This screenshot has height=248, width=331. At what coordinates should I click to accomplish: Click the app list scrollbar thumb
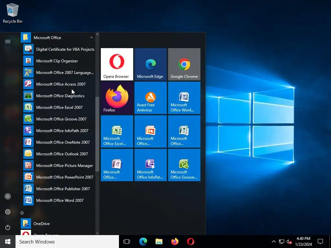[x=97, y=134]
